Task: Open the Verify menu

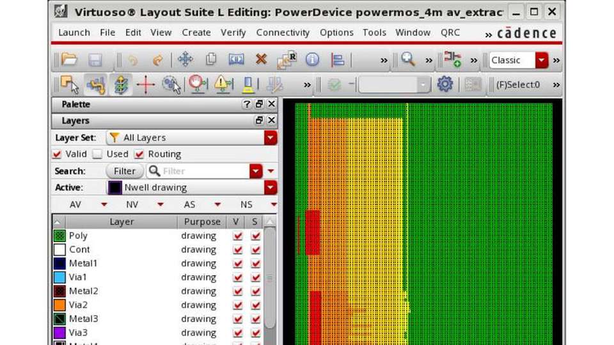Action: [x=233, y=33]
